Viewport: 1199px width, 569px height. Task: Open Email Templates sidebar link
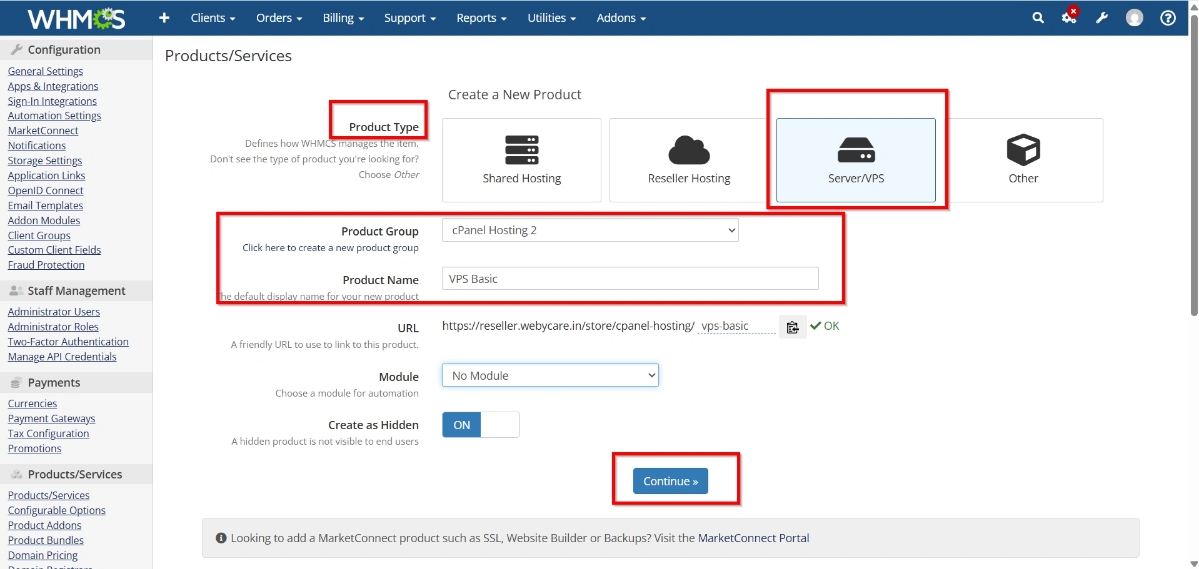pyautogui.click(x=46, y=205)
